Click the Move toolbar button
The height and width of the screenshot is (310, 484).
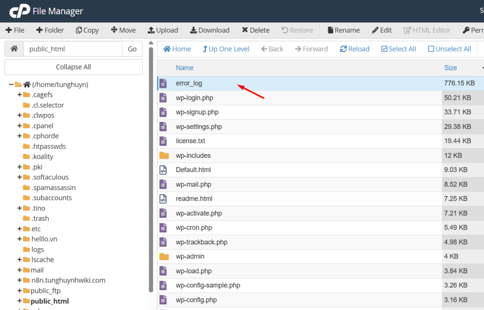click(x=123, y=30)
